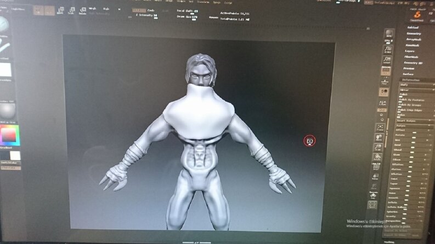
Task: Select the Scale transform icon in top shelf
Action: (x=71, y=11)
